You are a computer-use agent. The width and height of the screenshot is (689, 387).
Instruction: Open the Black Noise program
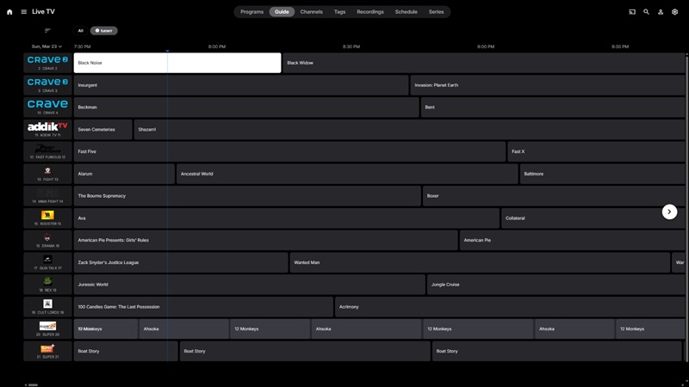pos(177,63)
